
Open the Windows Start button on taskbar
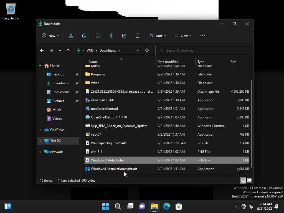point(105,206)
